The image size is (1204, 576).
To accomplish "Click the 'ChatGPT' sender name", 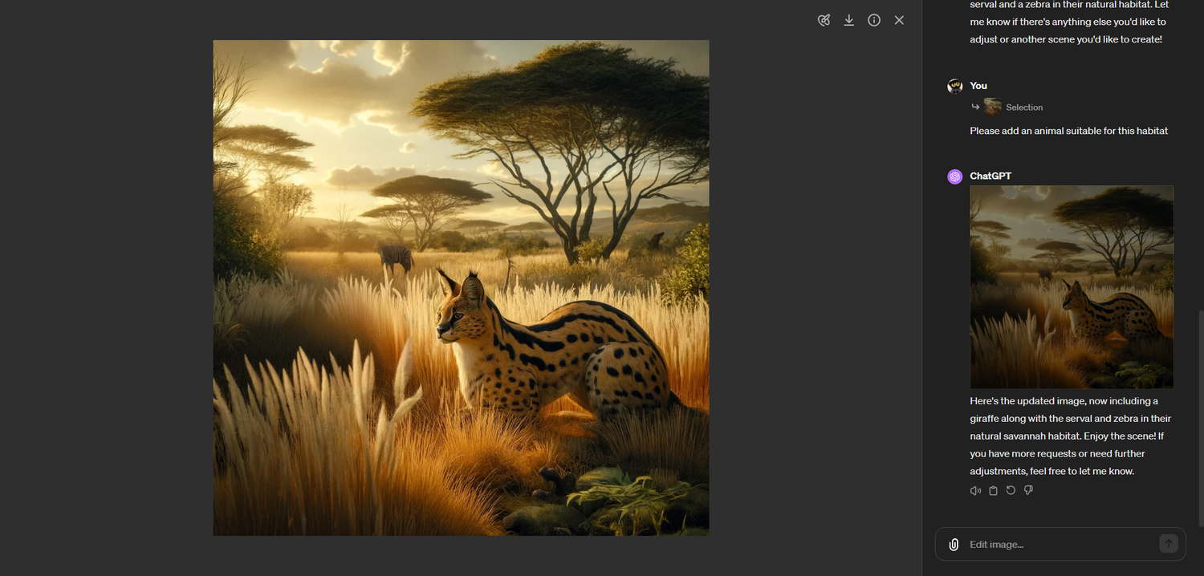I will [990, 176].
